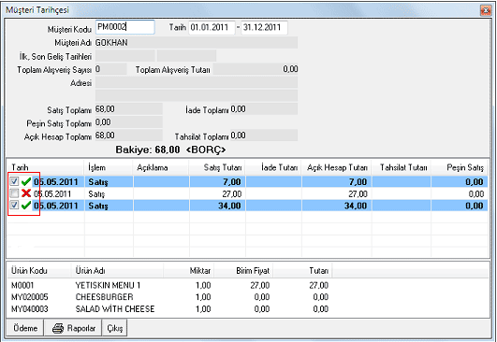Click the Ürün Adı column header

pyautogui.click(x=117, y=271)
